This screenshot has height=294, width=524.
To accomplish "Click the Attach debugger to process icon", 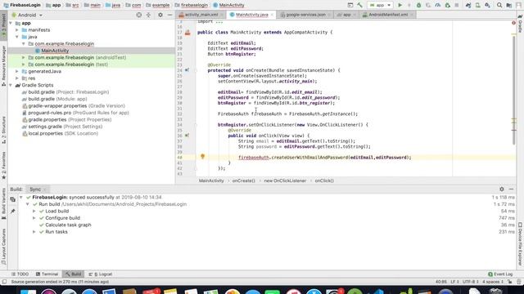I will [x=448, y=5].
